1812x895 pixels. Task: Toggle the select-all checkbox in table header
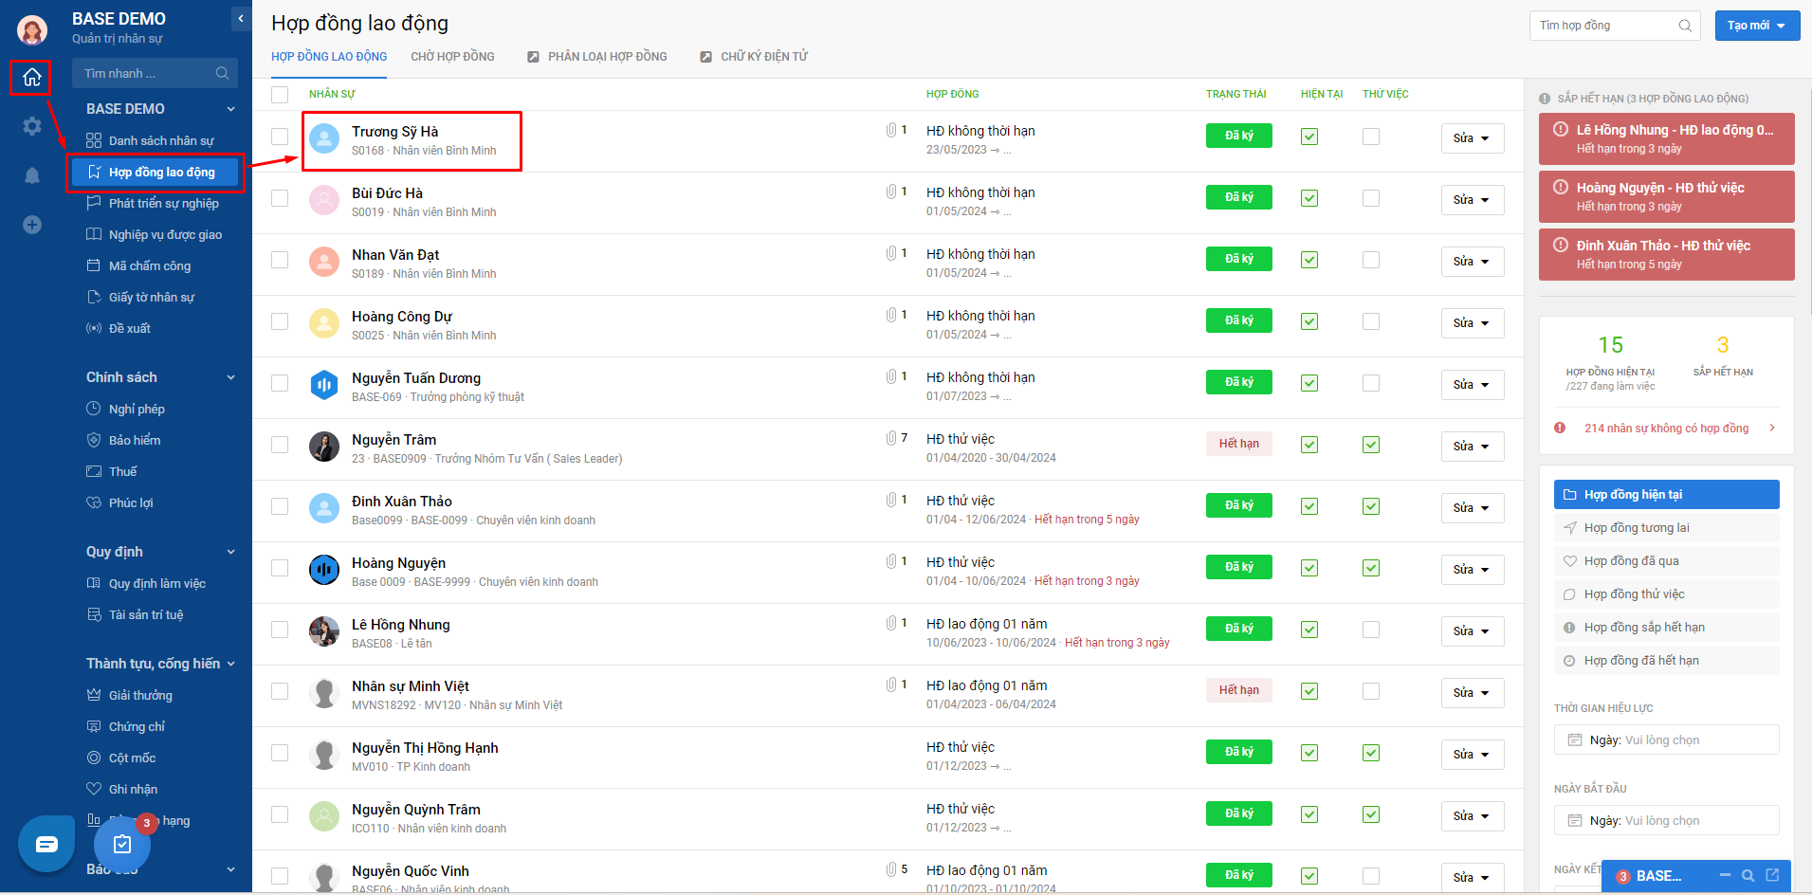pyautogui.click(x=280, y=95)
